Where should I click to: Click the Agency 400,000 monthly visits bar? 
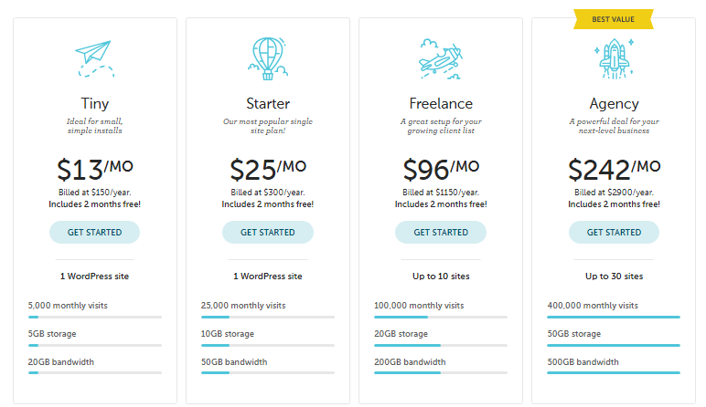[614, 317]
